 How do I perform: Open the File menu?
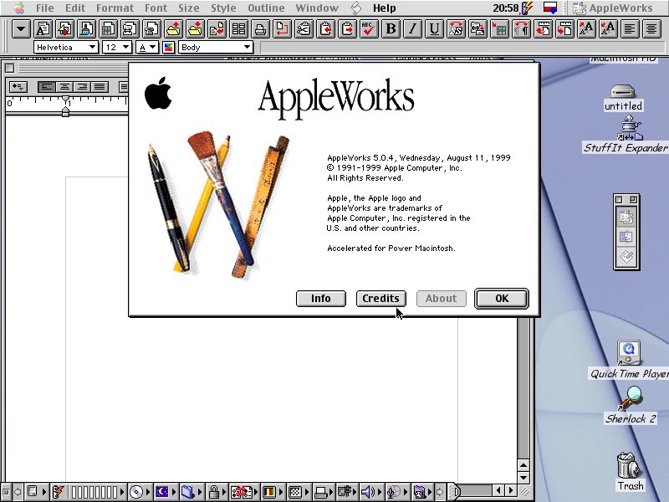click(x=45, y=8)
